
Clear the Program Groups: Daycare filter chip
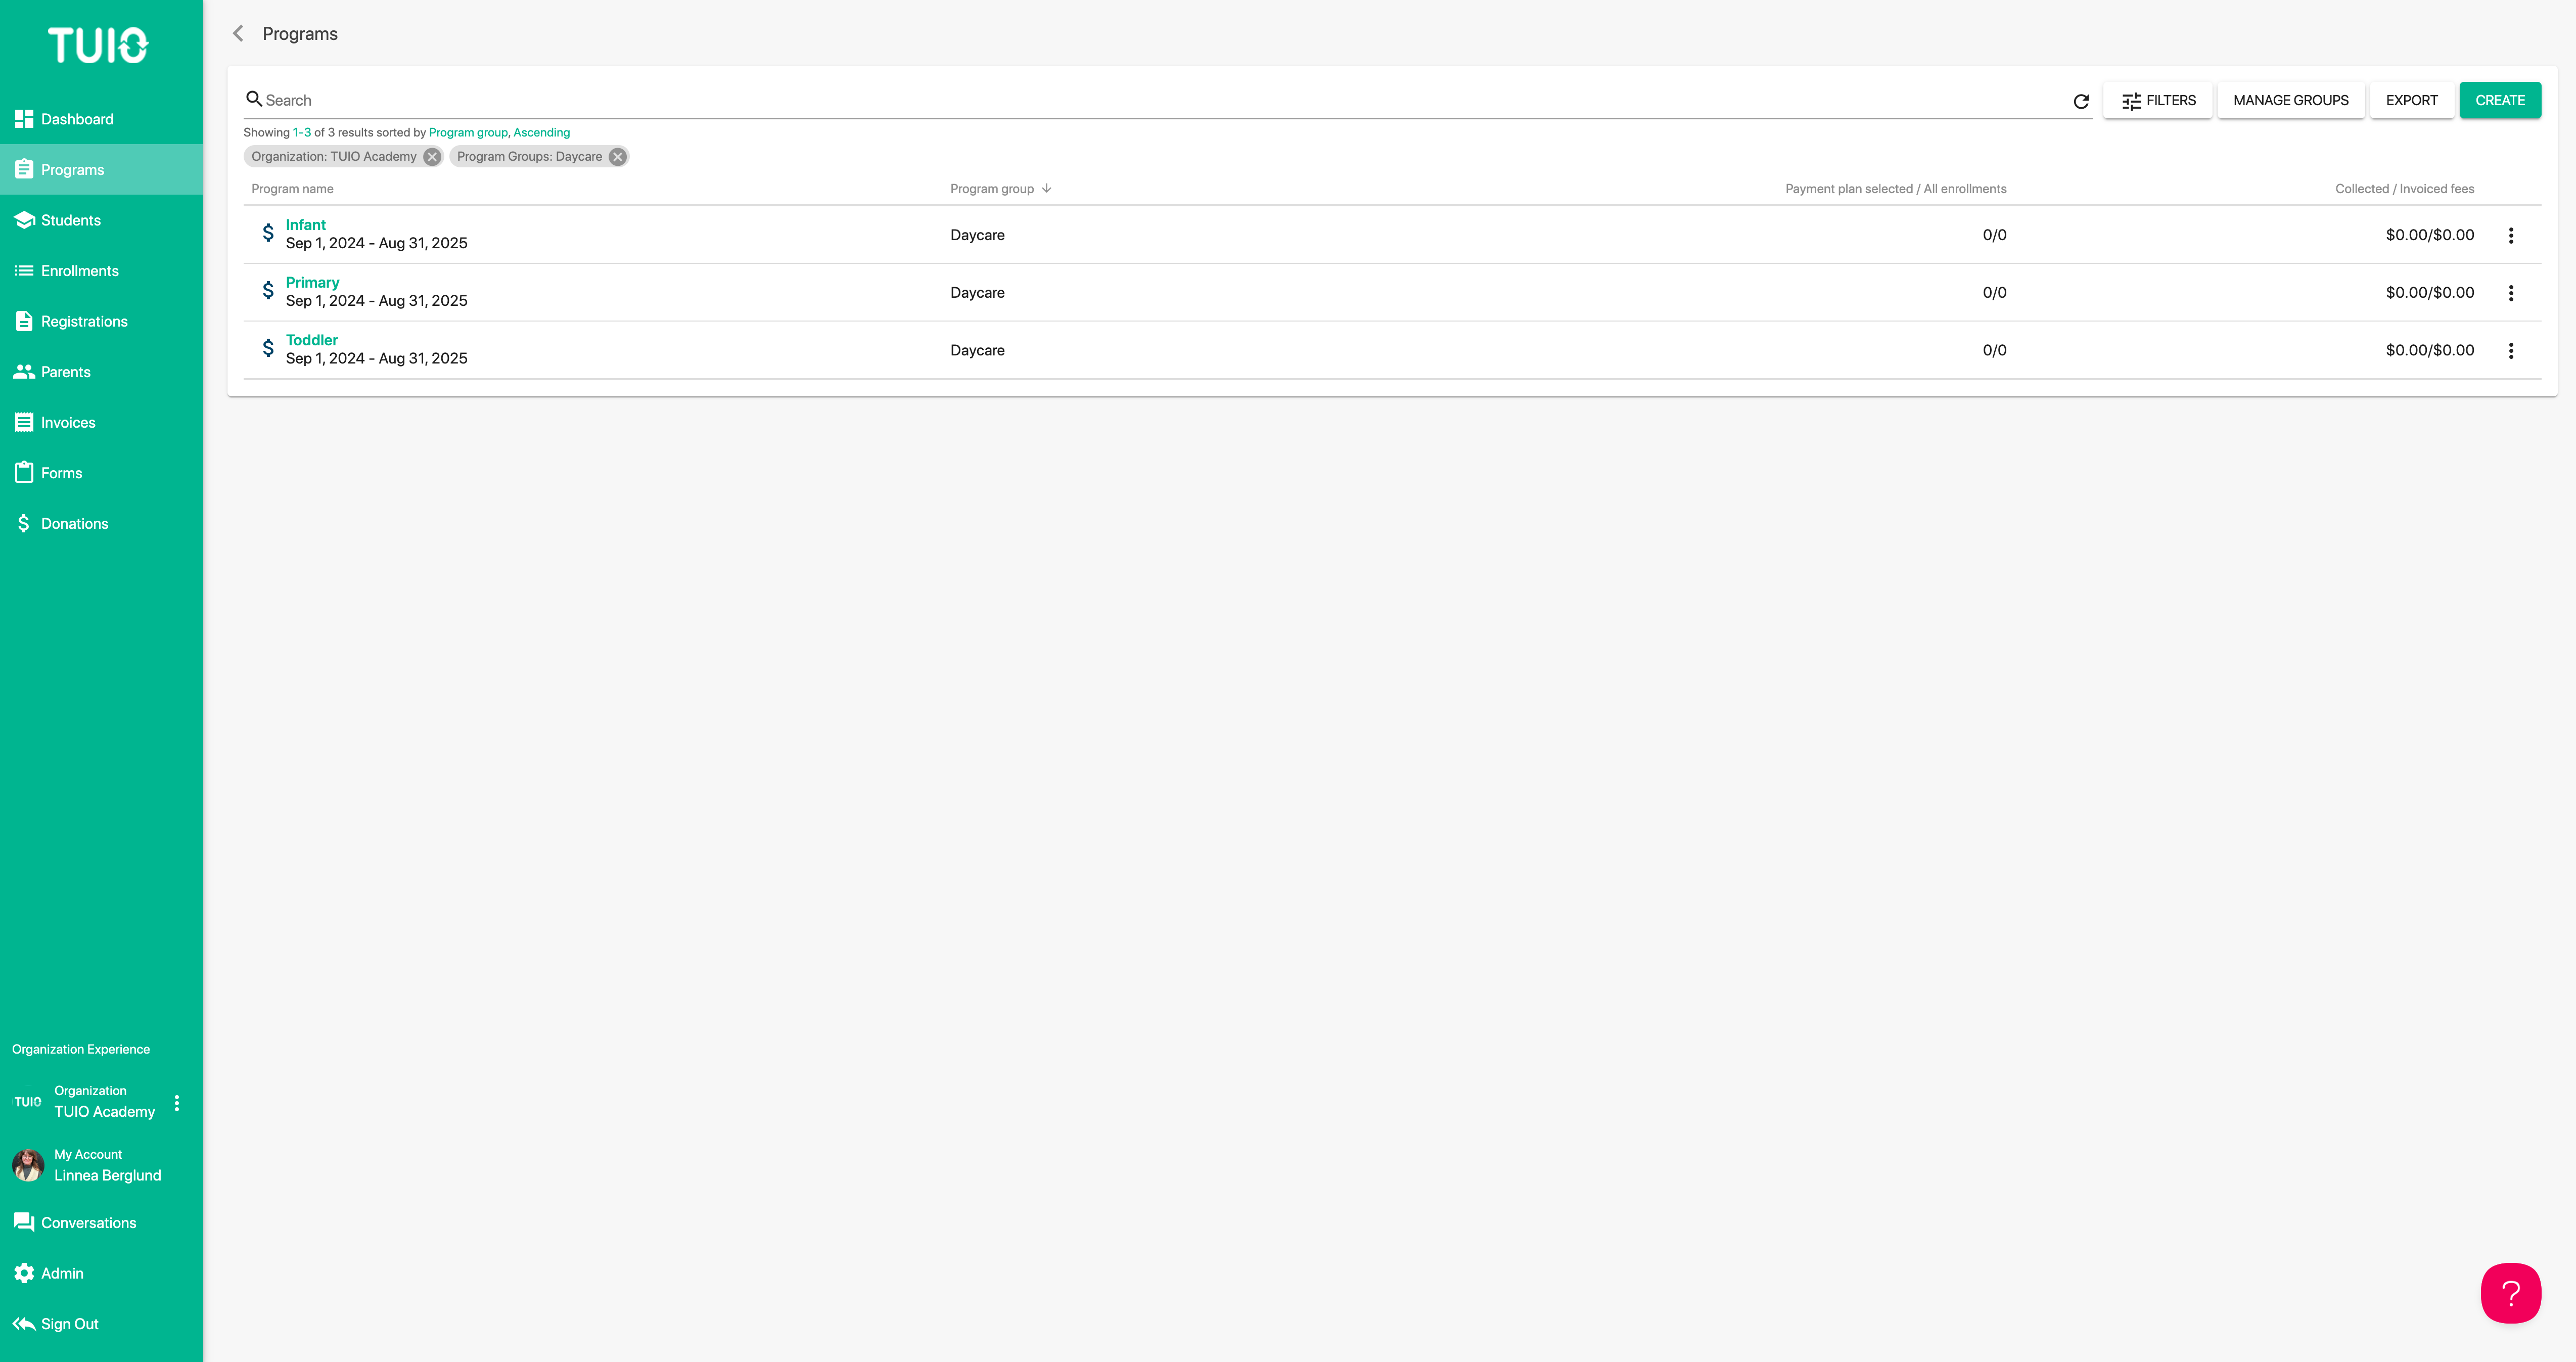tap(617, 156)
